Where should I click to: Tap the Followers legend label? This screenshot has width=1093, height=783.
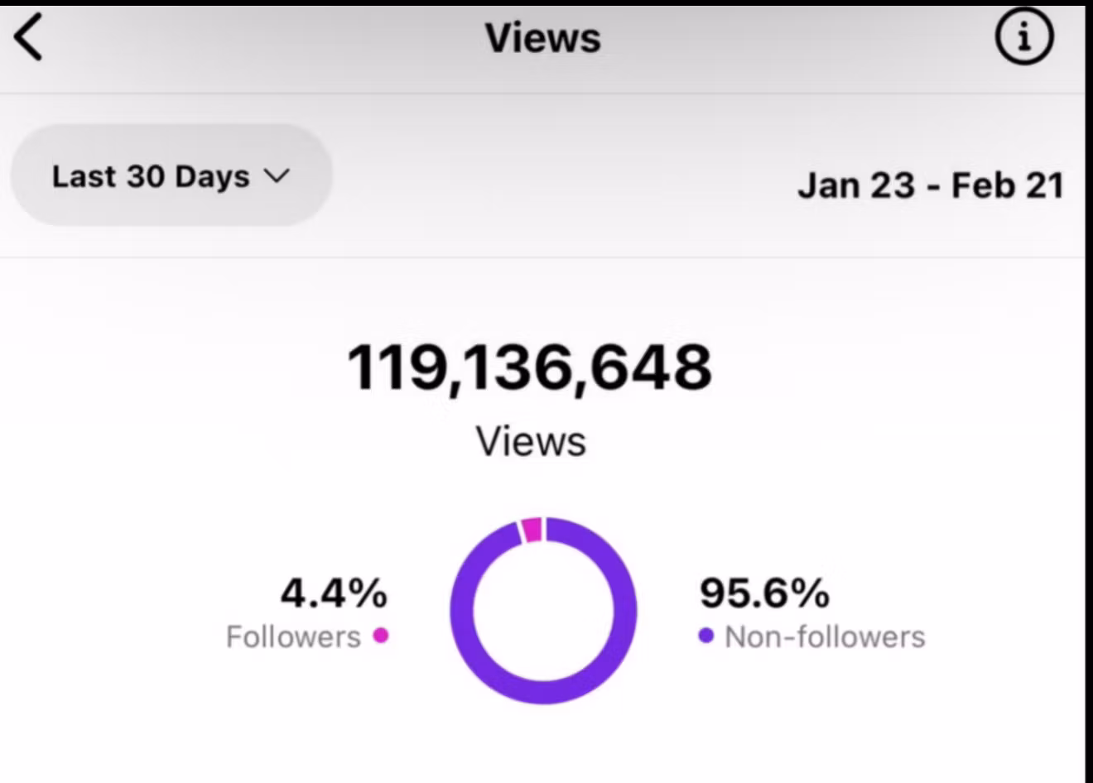click(293, 636)
